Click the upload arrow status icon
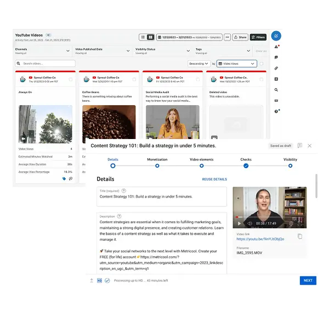The width and height of the screenshot is (329, 312). 92,281
